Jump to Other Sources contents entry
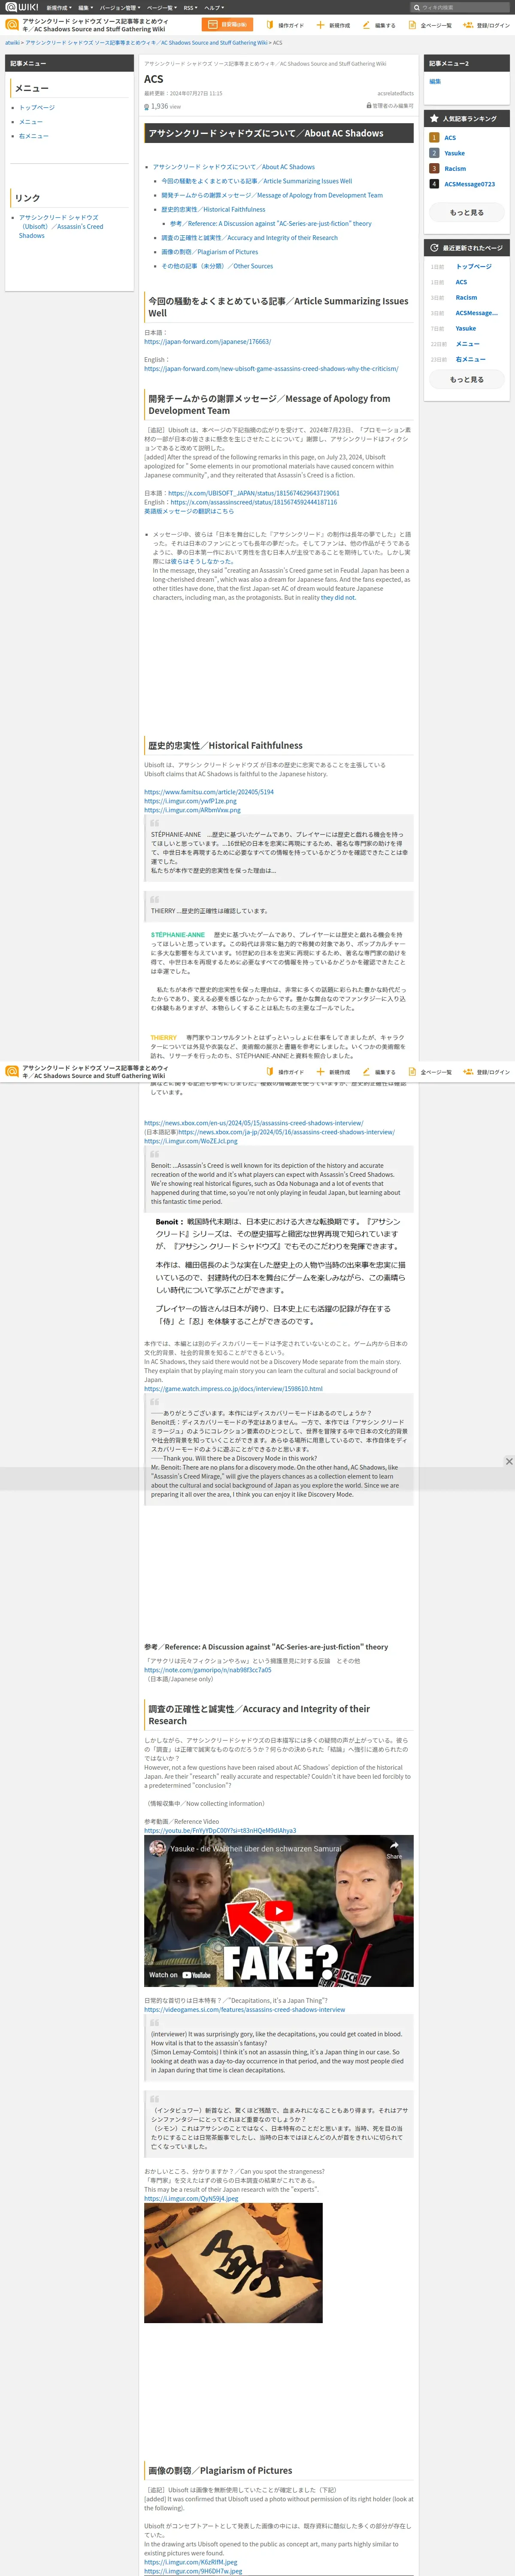 point(217,266)
